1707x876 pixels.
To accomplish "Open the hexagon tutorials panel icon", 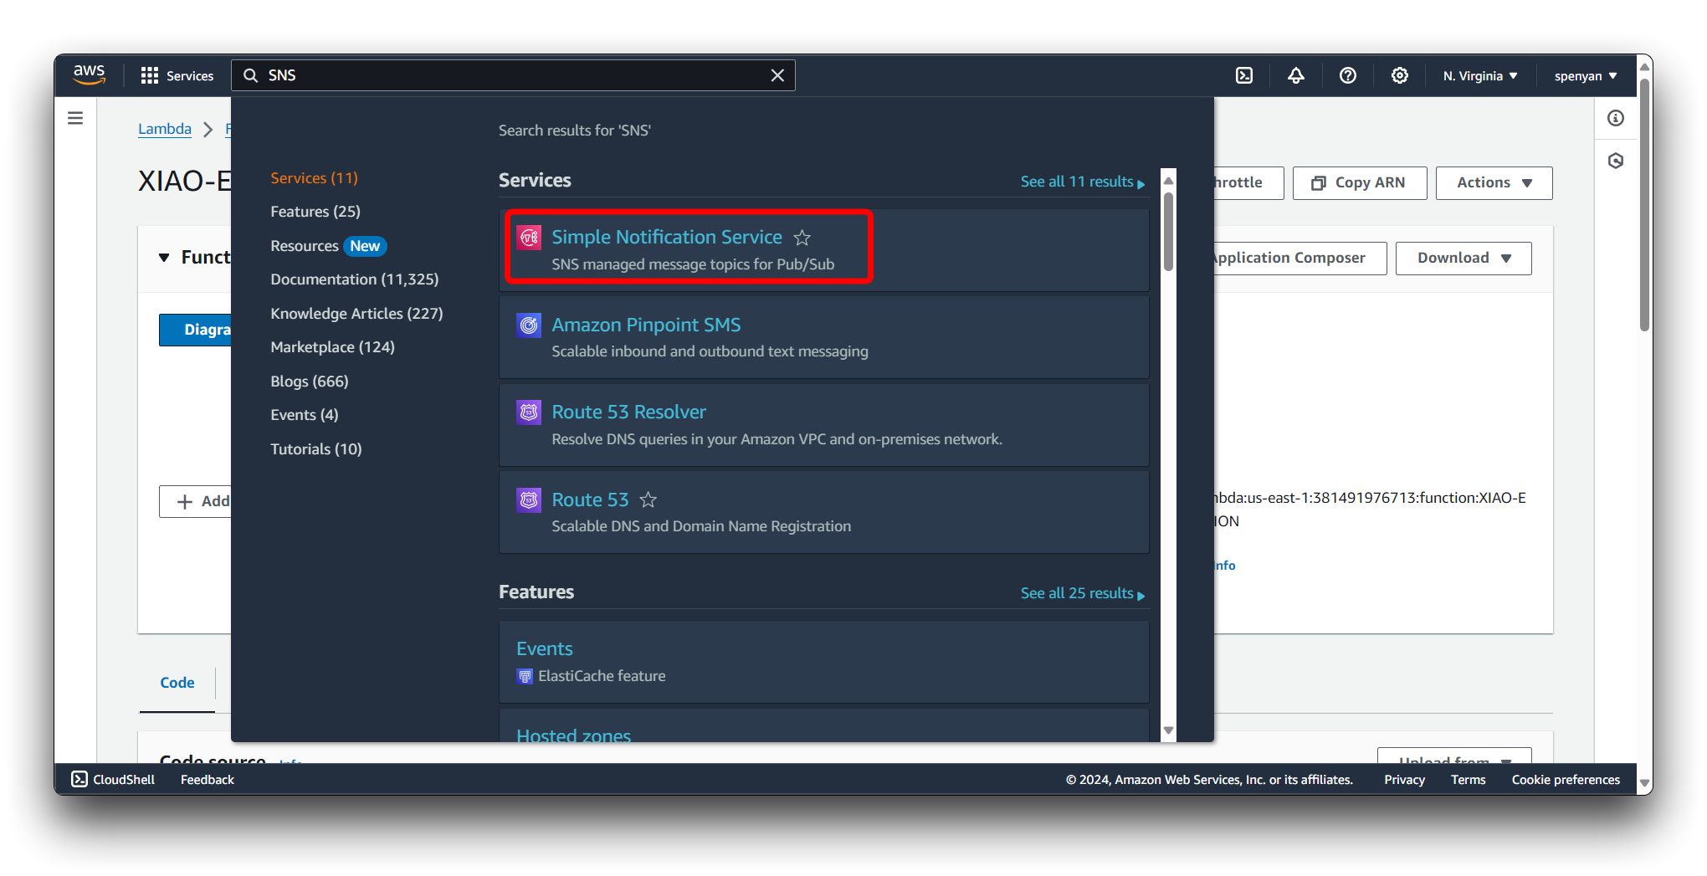I will coord(1616,161).
